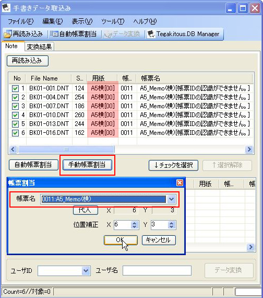263x298 pixels.
Task: Uncheck the row 6 checkbox for BK01-016.DNT
Action: [x=15, y=133]
